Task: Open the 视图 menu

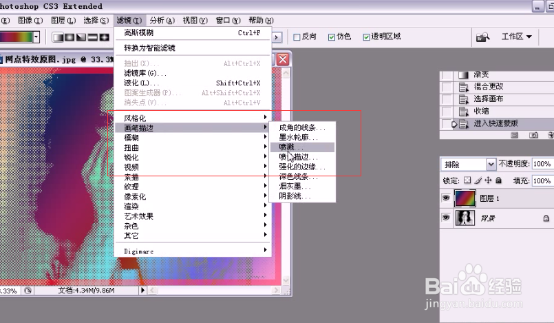Action: click(x=195, y=21)
